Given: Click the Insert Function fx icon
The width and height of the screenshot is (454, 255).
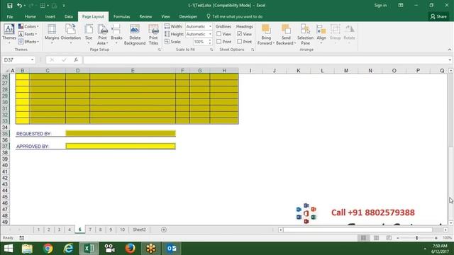Looking at the screenshot, I should click(76, 59).
